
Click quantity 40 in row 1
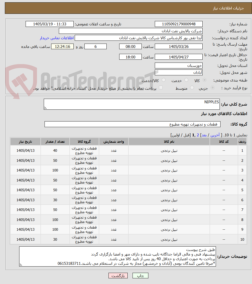(55, 150)
